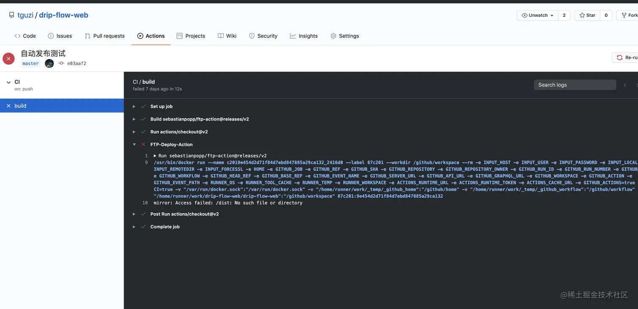Click the star icon in Star button

coord(582,15)
